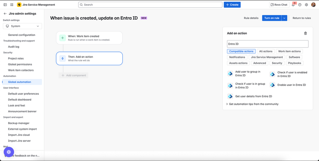Viewport: 319px width, 161px height.
Task: Select the Software filter
Action: pyautogui.click(x=294, y=57)
